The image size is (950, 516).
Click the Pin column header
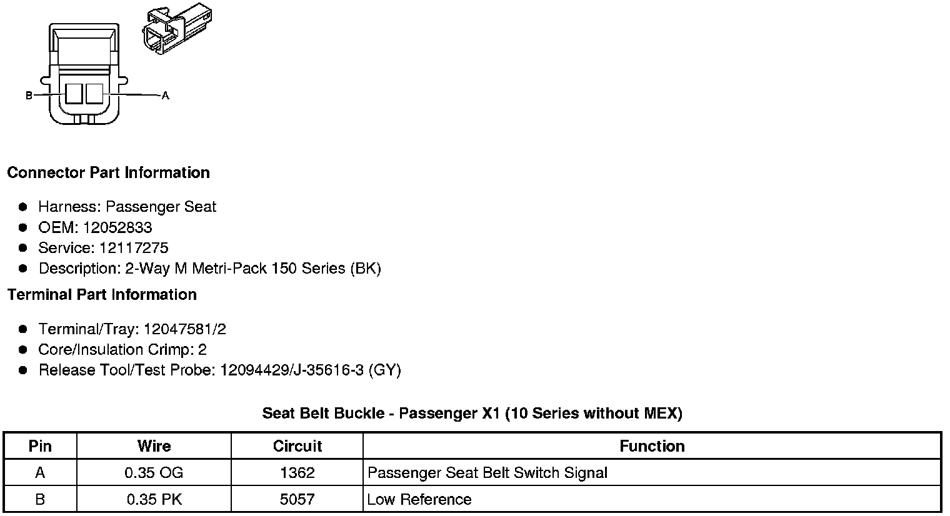coord(41,446)
